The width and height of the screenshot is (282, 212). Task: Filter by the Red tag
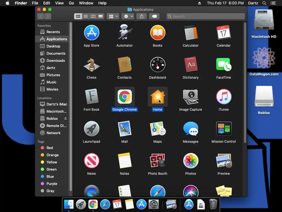pyautogui.click(x=52, y=148)
